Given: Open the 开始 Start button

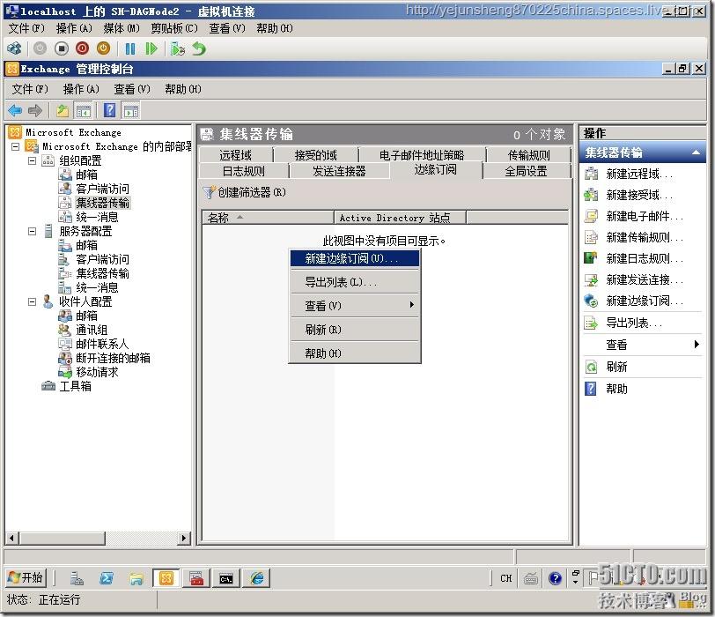Looking at the screenshot, I should [x=26, y=577].
